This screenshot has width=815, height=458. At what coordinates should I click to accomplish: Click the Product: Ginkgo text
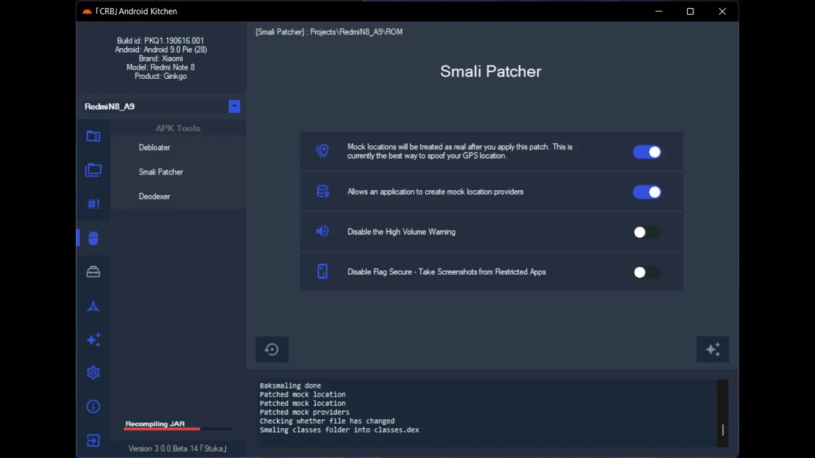click(x=160, y=76)
